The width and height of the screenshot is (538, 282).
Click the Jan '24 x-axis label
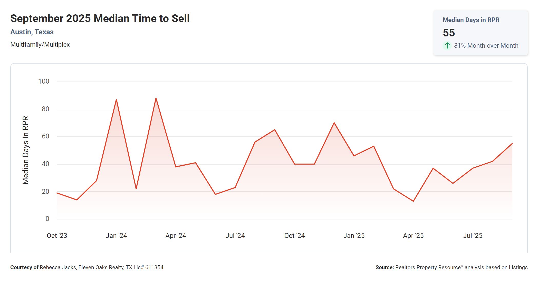116,236
